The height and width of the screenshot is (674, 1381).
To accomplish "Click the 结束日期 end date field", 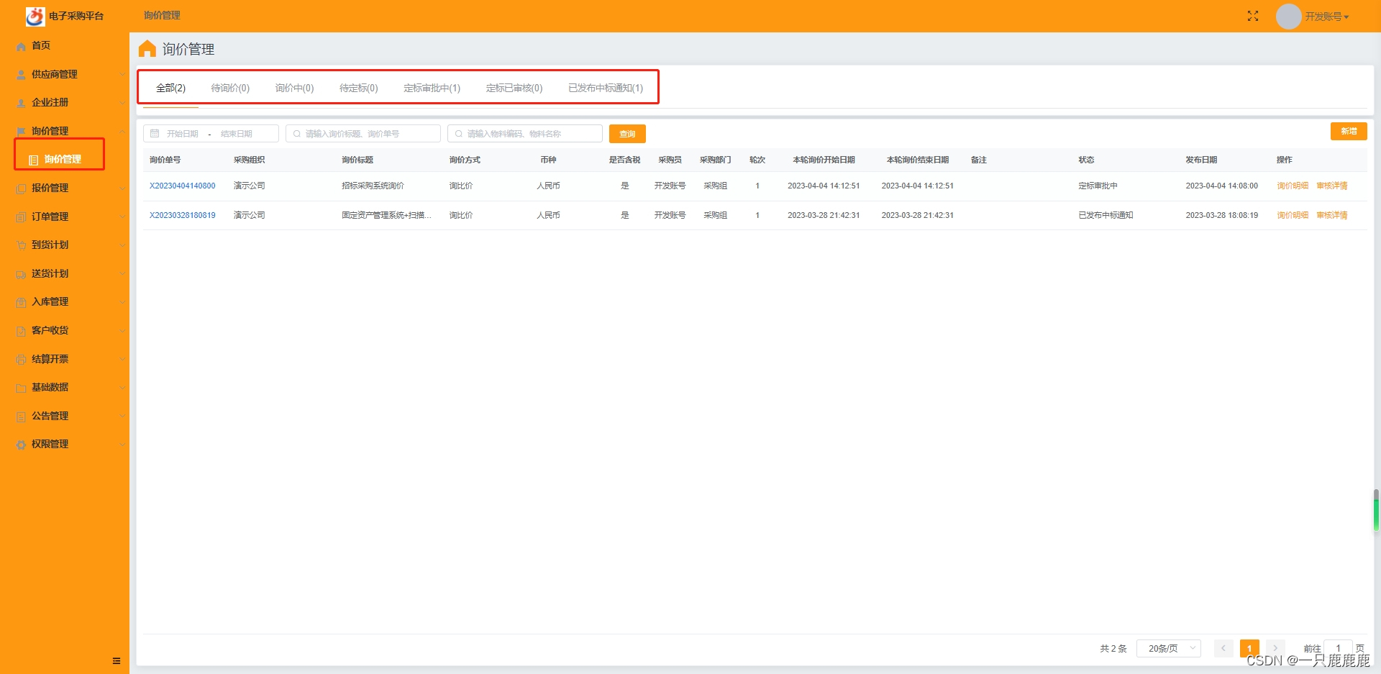I will [x=237, y=134].
